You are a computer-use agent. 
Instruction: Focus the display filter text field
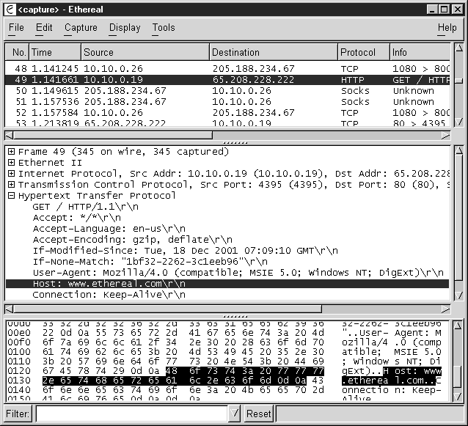coord(131,414)
